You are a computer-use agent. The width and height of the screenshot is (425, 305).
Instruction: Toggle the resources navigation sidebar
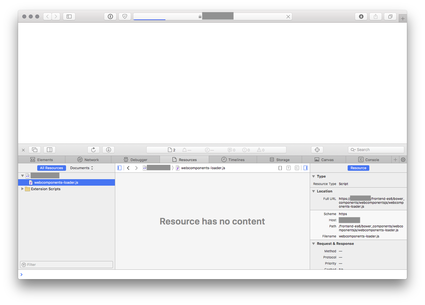point(119,168)
